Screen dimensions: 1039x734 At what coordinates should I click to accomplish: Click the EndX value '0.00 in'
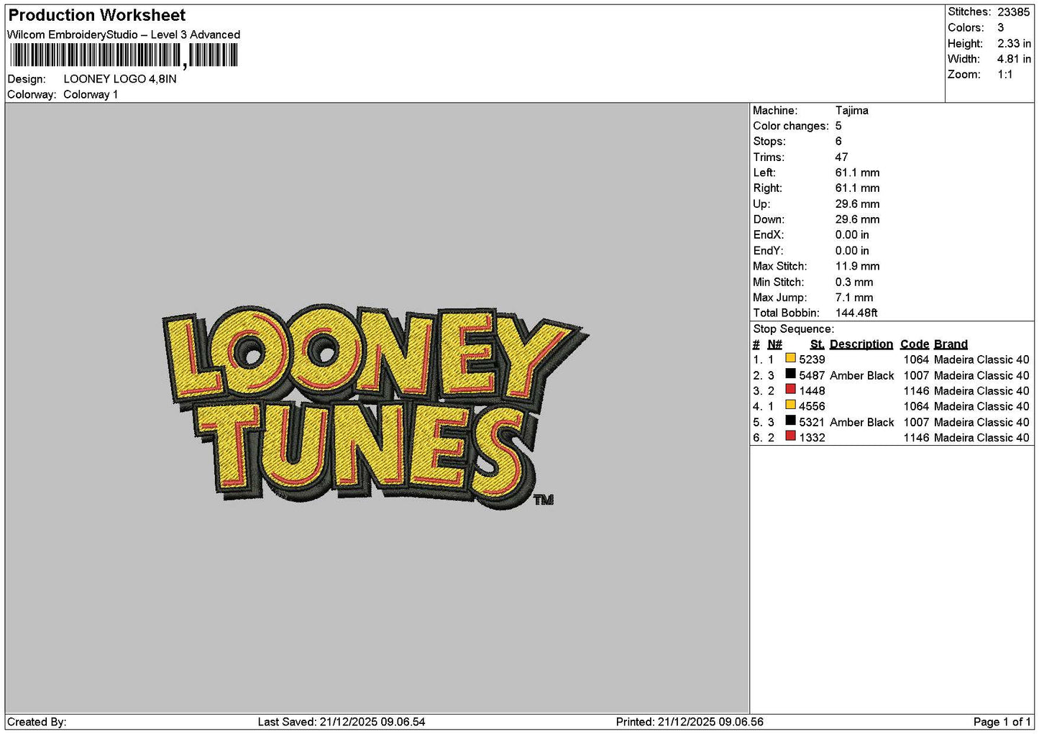(852, 235)
